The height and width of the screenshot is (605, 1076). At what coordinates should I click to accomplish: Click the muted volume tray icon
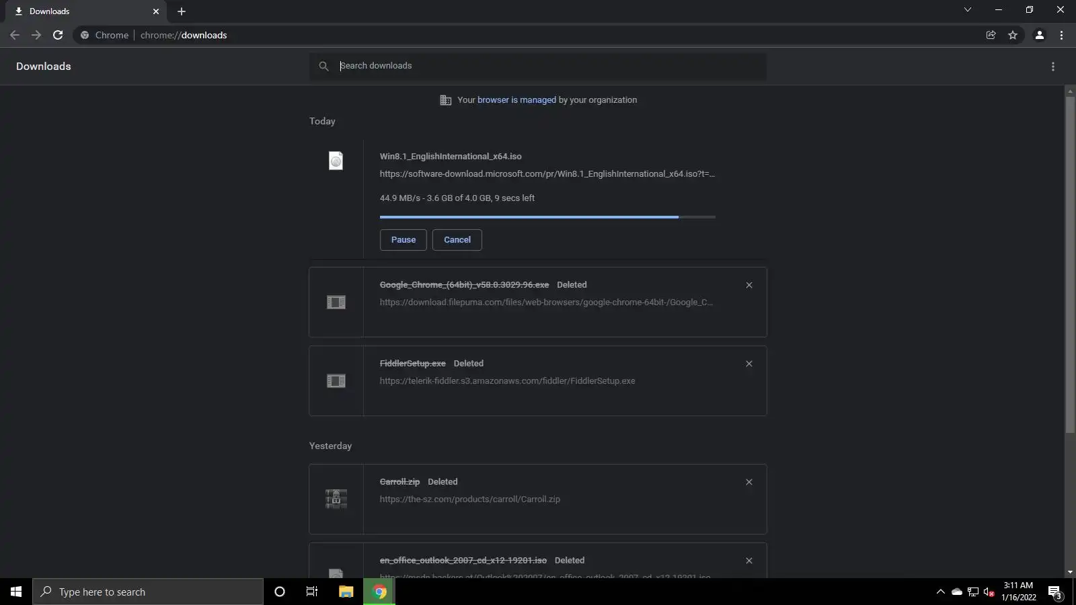pyautogui.click(x=989, y=592)
